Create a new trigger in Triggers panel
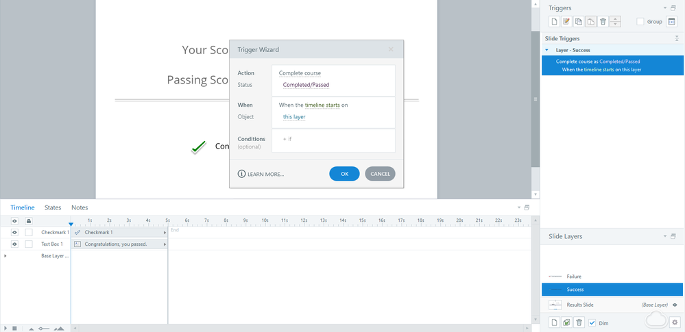This screenshot has width=685, height=332. (x=554, y=22)
